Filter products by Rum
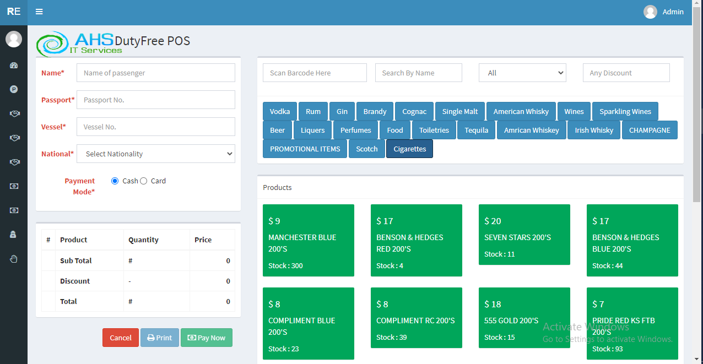703x364 pixels. click(x=313, y=111)
